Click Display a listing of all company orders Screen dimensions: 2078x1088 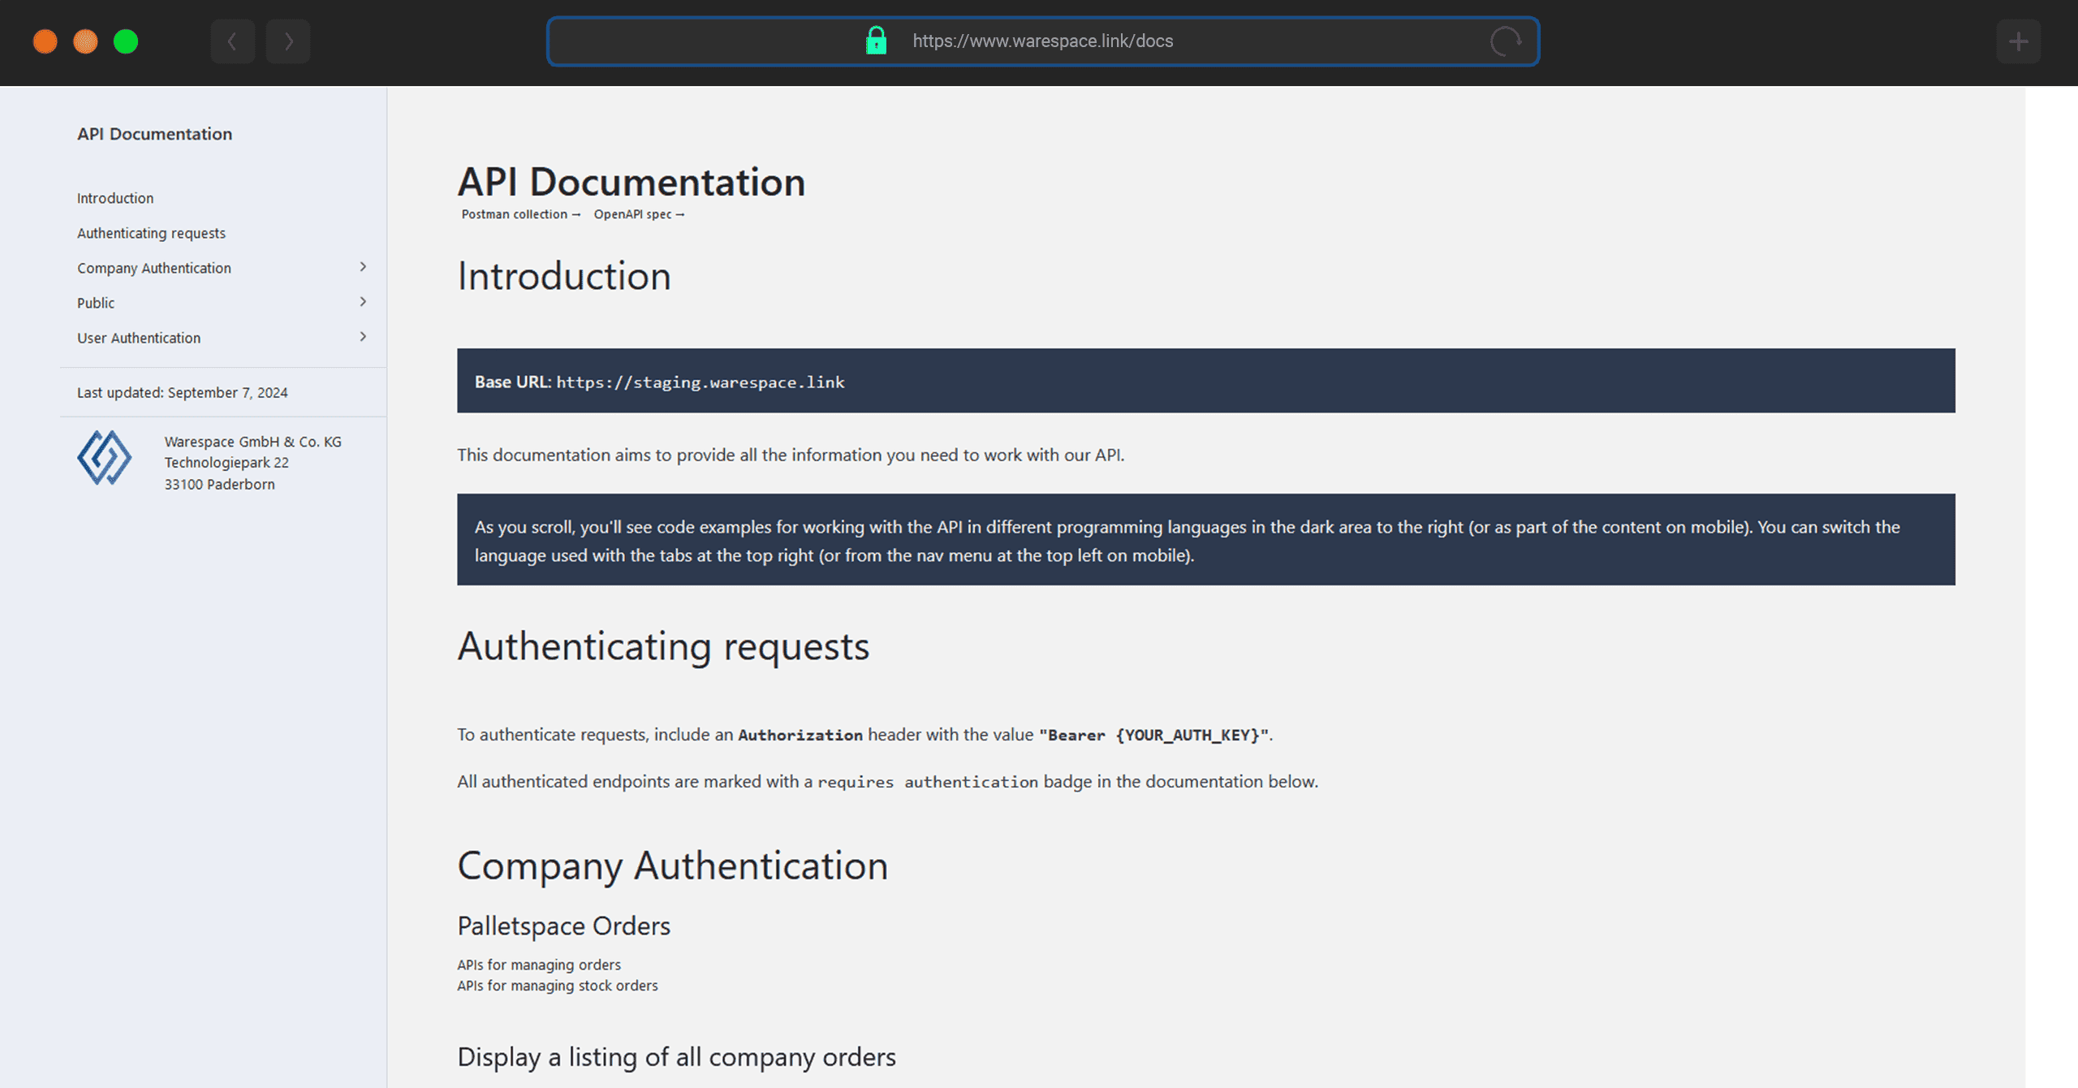click(x=676, y=1057)
